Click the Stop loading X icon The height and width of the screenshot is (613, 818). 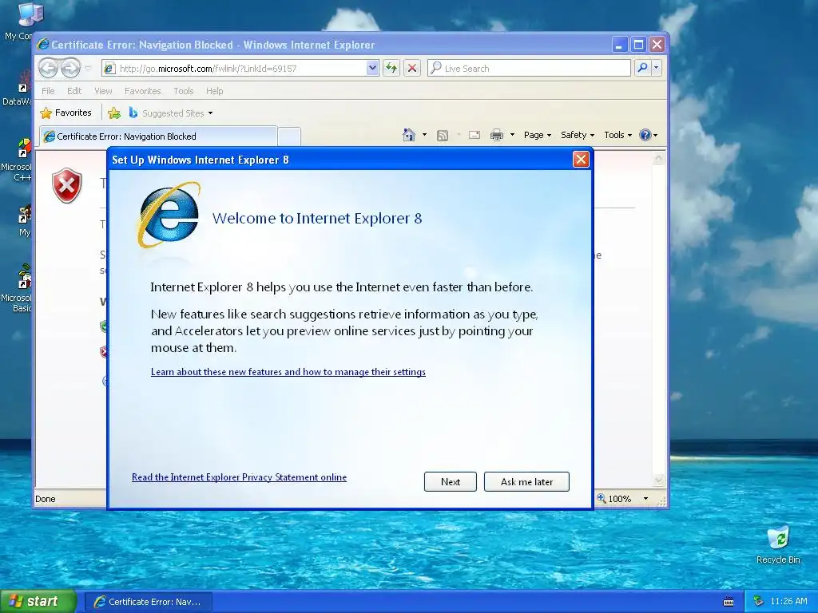pyautogui.click(x=412, y=68)
